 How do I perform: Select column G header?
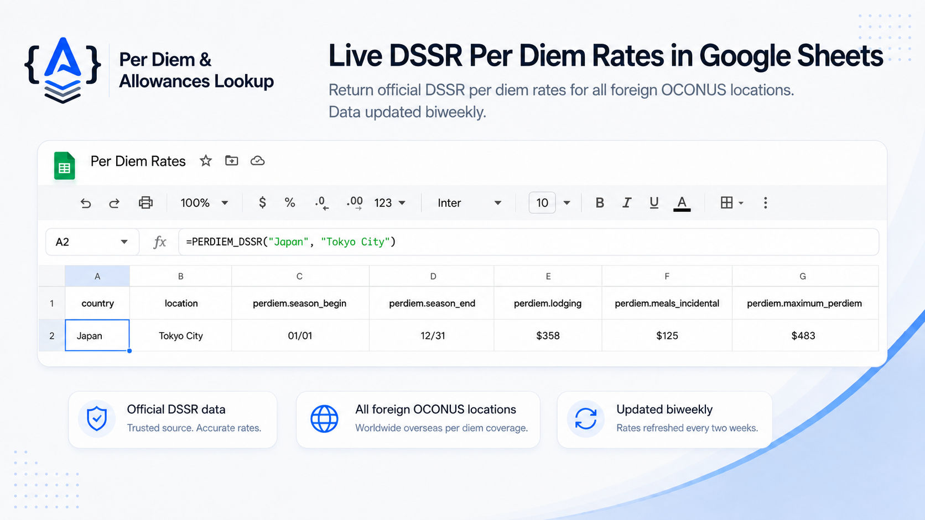[x=805, y=276]
